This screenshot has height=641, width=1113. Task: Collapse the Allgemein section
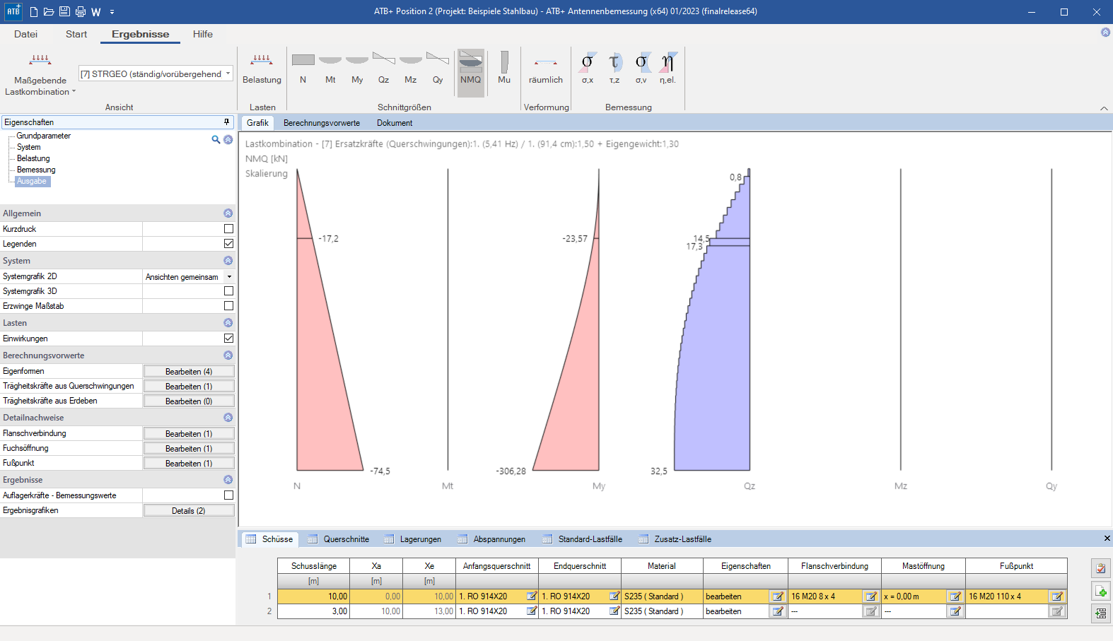pyautogui.click(x=228, y=213)
